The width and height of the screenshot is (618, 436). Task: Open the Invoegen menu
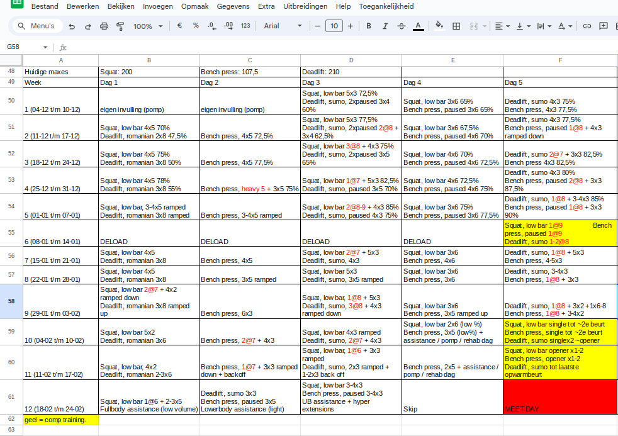coord(157,6)
